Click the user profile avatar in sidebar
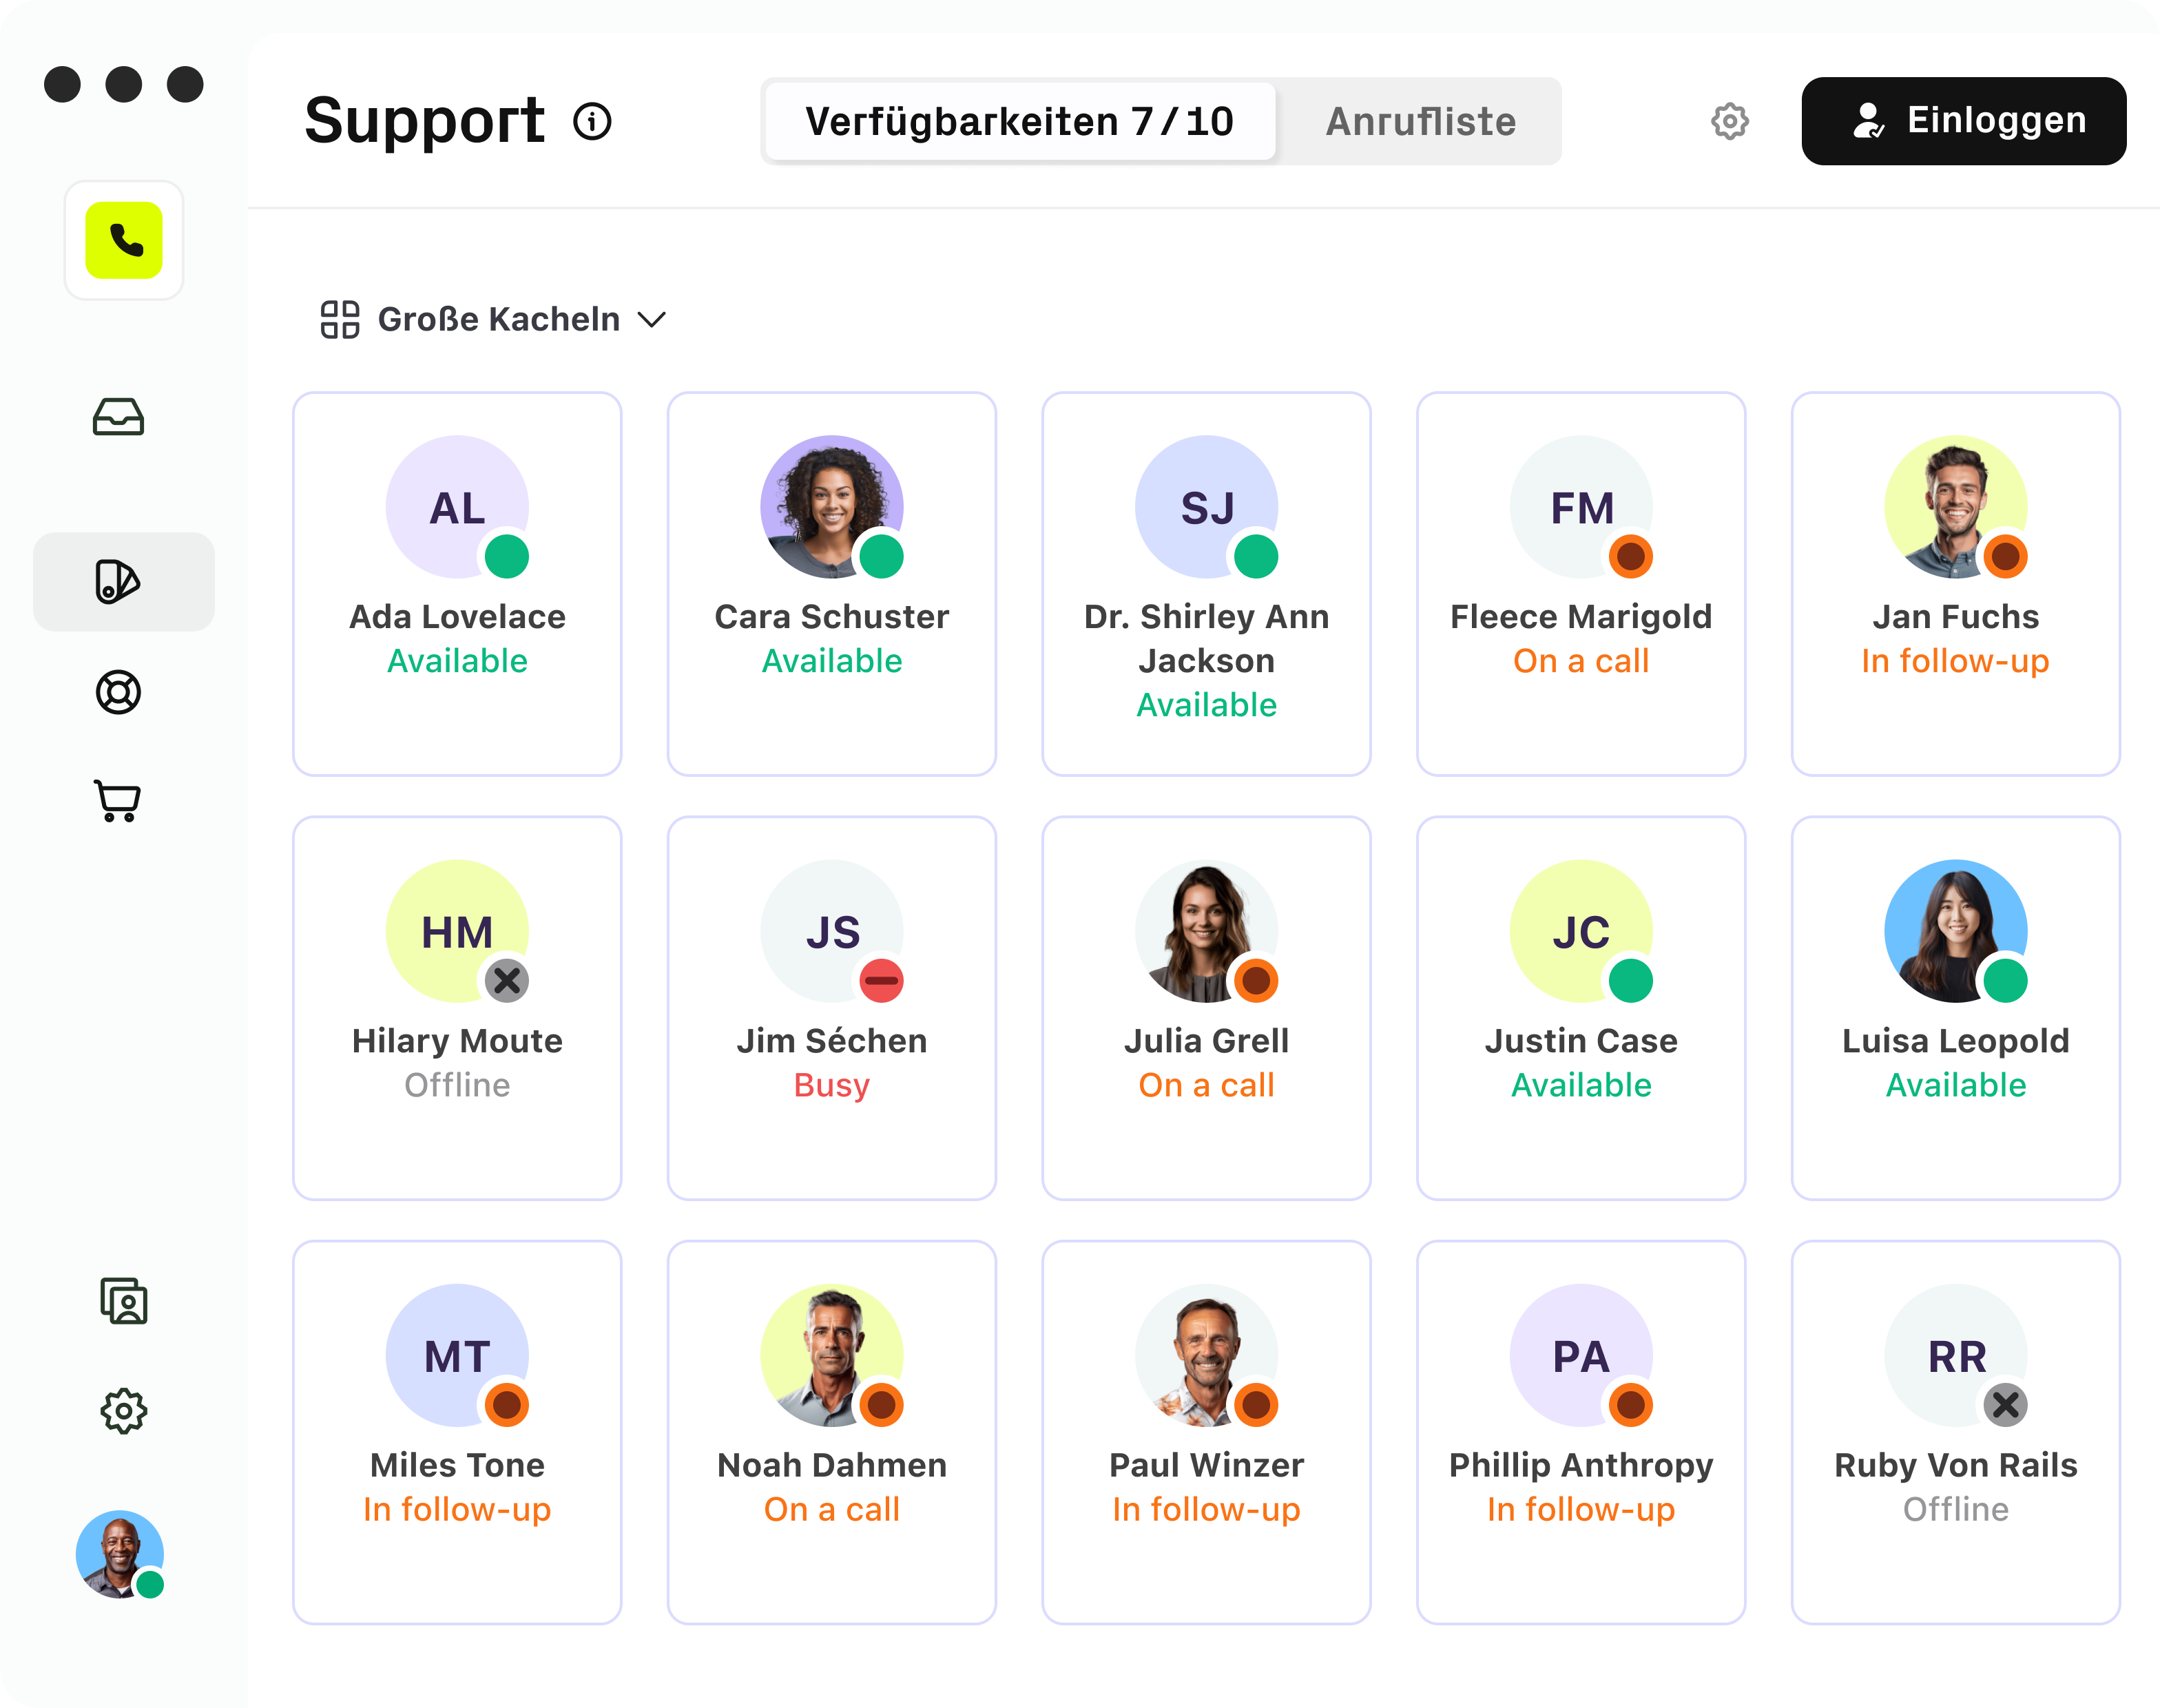 (x=120, y=1554)
